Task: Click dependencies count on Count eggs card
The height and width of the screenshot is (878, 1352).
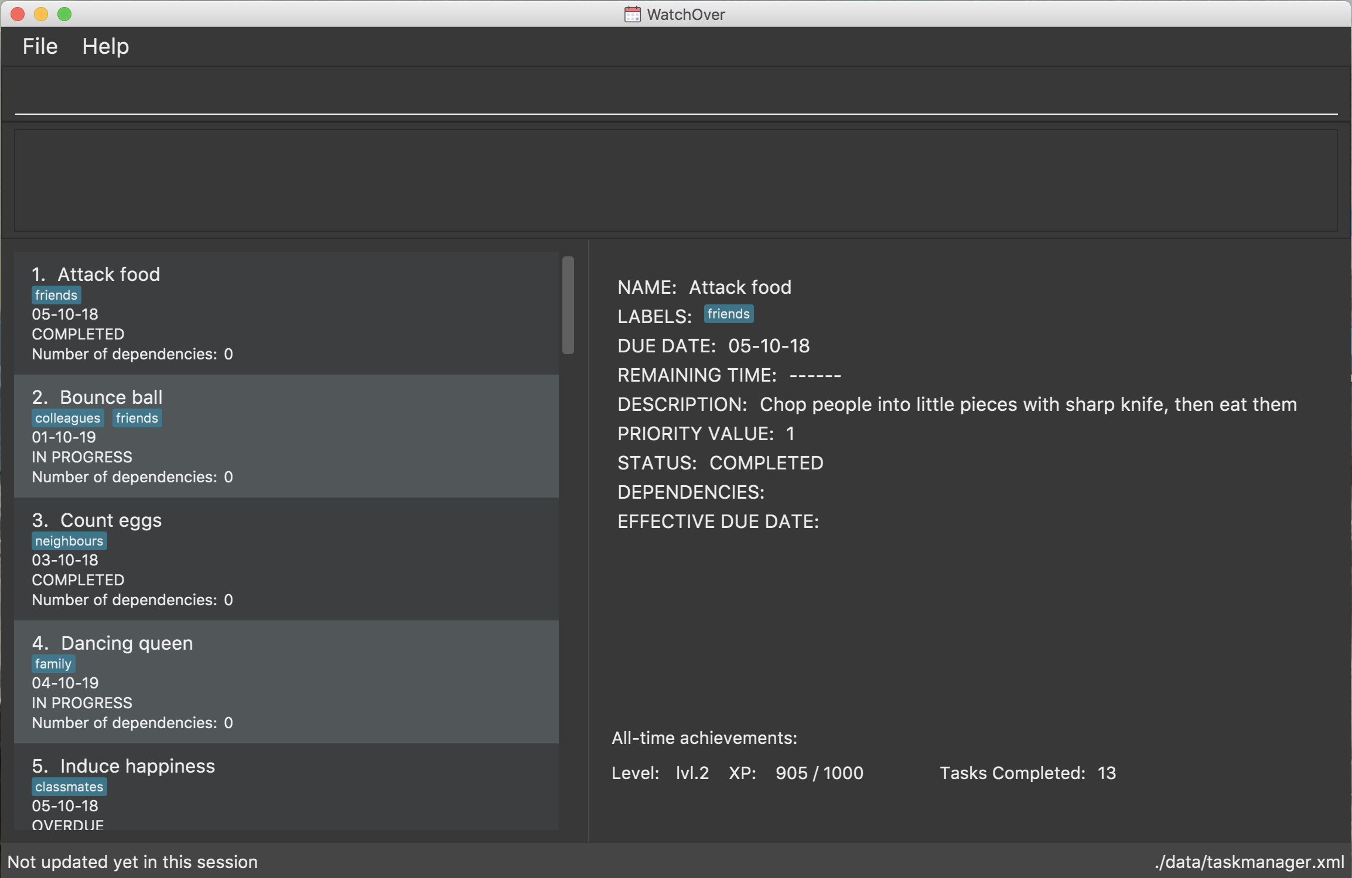Action: pyautogui.click(x=132, y=600)
